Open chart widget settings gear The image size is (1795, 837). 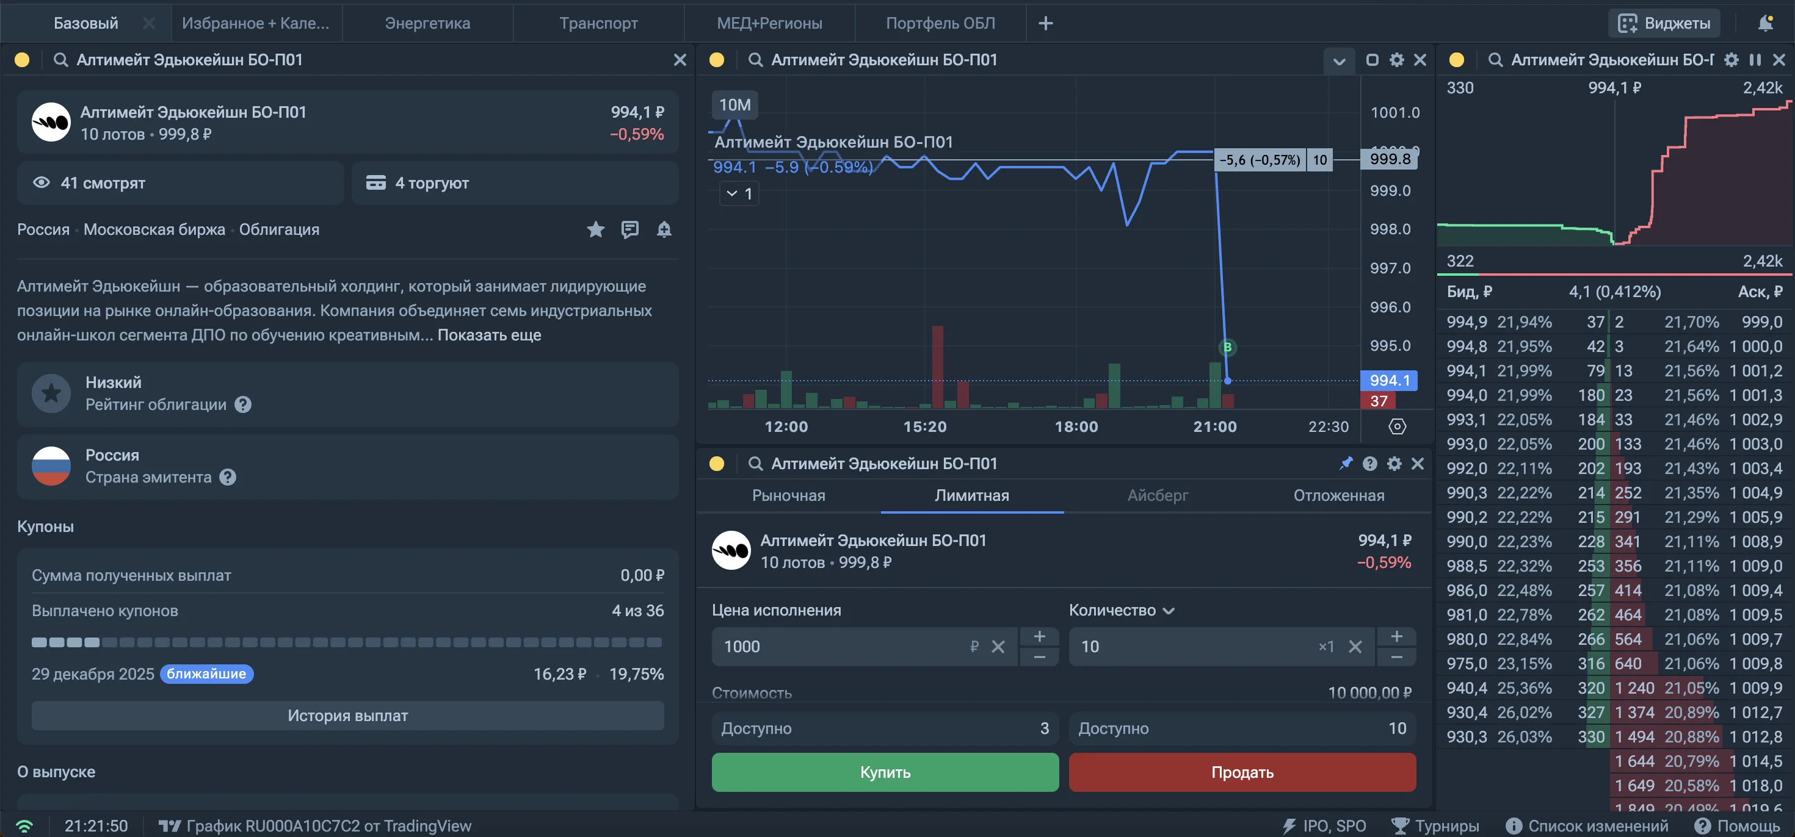coord(1396,60)
